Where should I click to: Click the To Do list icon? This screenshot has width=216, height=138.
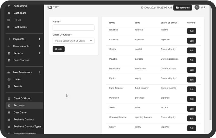point(9,20)
